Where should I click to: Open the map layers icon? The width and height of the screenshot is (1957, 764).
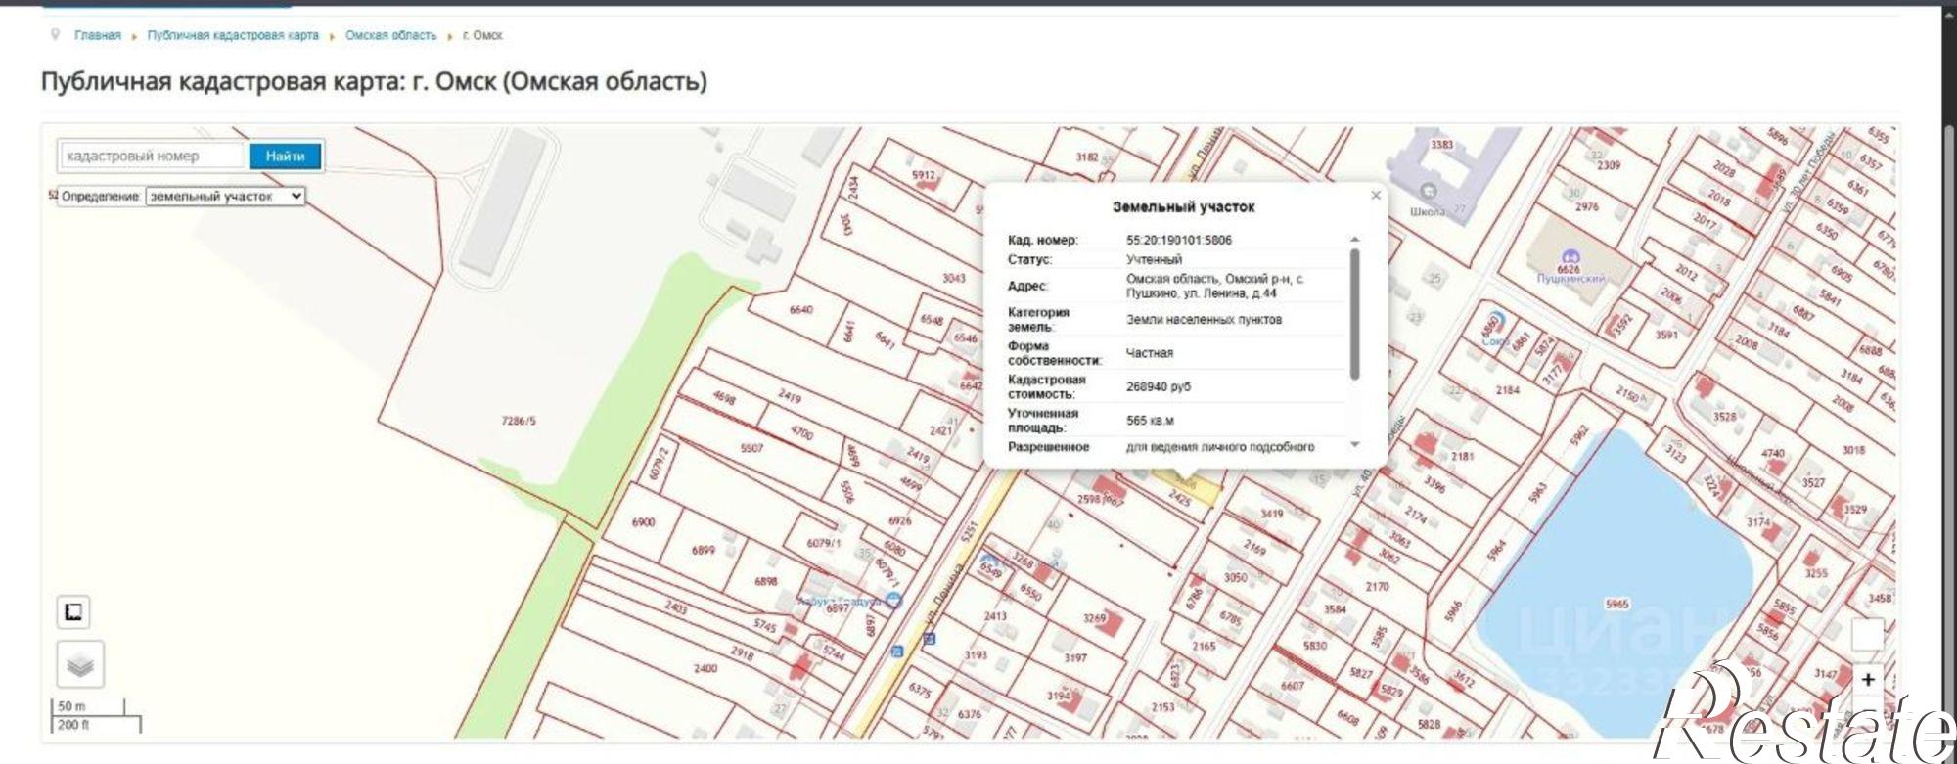pyautogui.click(x=80, y=665)
